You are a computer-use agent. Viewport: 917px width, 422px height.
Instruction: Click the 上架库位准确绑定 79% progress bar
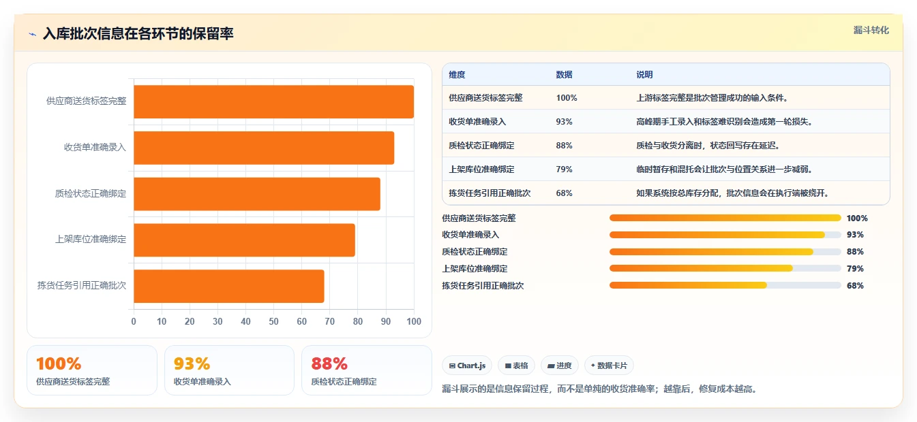pos(725,268)
